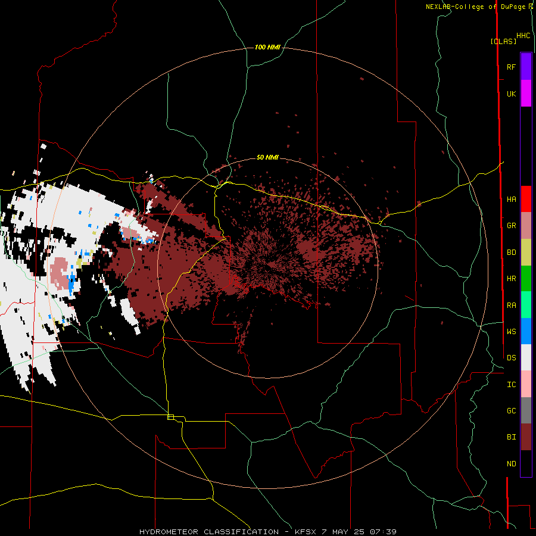Click the BI legend label

coord(511,437)
